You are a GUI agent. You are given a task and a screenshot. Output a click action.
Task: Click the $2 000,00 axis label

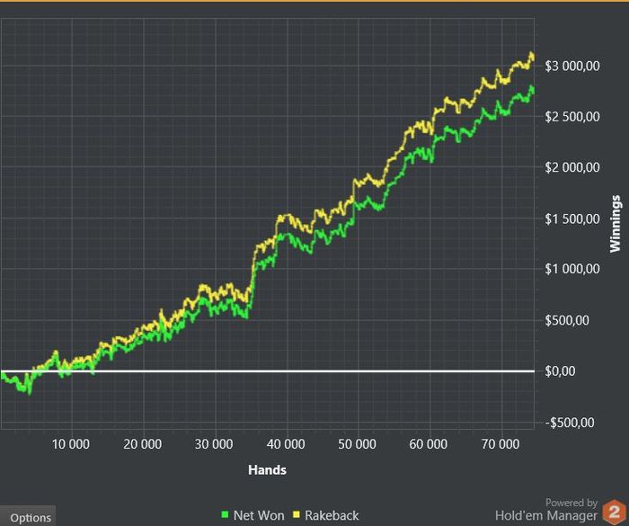[572, 167]
